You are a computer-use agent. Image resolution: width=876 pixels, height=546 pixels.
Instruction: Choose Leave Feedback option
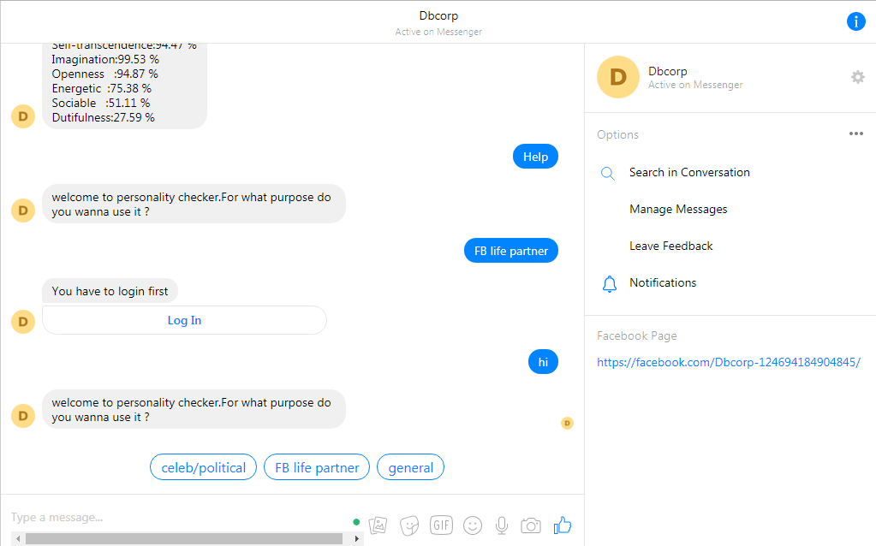tap(671, 246)
